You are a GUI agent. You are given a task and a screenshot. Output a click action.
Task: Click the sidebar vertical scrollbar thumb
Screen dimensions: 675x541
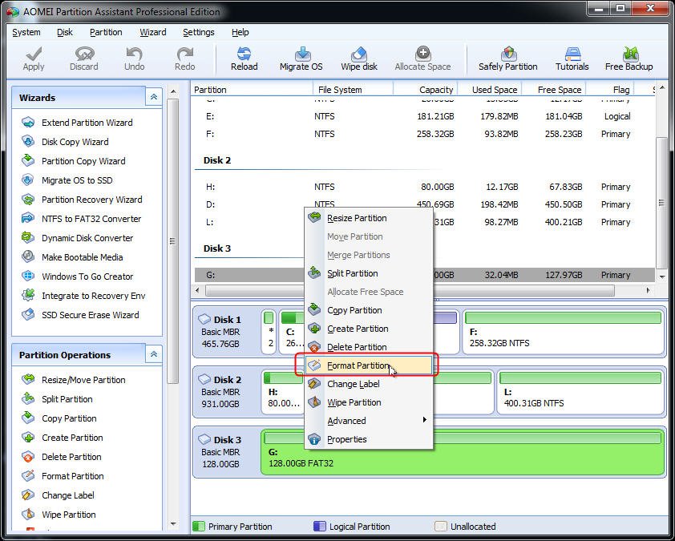[172, 241]
